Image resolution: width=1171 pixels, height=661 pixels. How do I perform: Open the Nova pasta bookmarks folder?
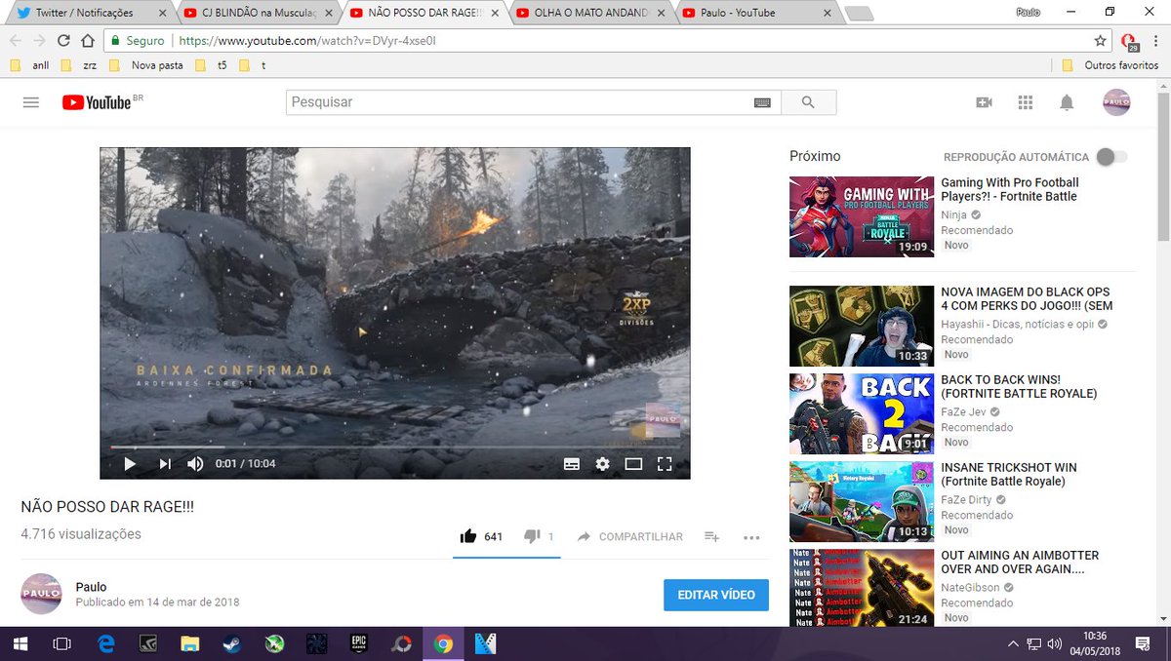[145, 65]
